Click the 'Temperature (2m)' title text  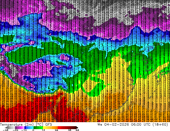coord(17,125)
